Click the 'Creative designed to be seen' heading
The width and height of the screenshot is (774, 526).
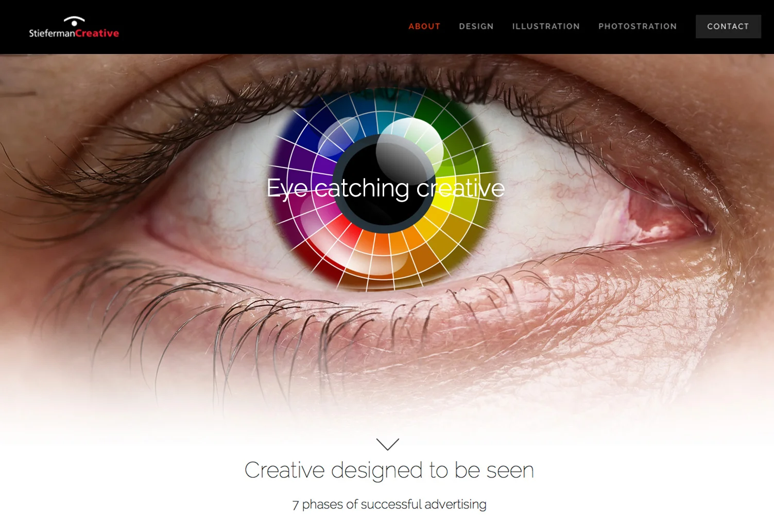(x=389, y=470)
